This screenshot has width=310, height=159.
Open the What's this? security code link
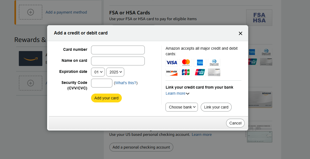126,83
